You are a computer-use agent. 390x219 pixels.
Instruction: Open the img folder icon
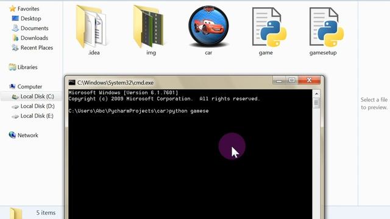point(149,26)
